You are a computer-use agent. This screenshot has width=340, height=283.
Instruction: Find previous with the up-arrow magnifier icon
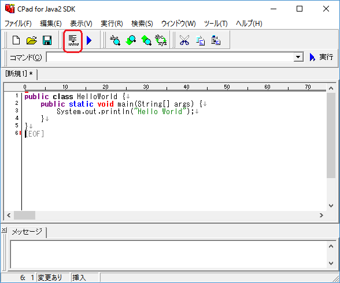[146, 40]
